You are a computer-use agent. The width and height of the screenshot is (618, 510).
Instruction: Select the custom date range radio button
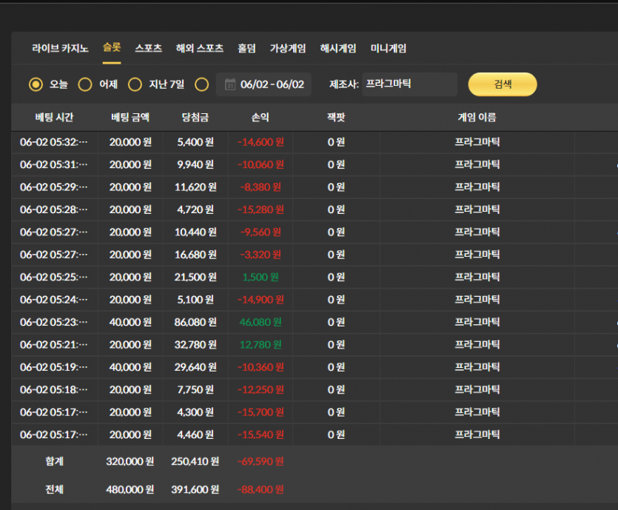(x=202, y=84)
